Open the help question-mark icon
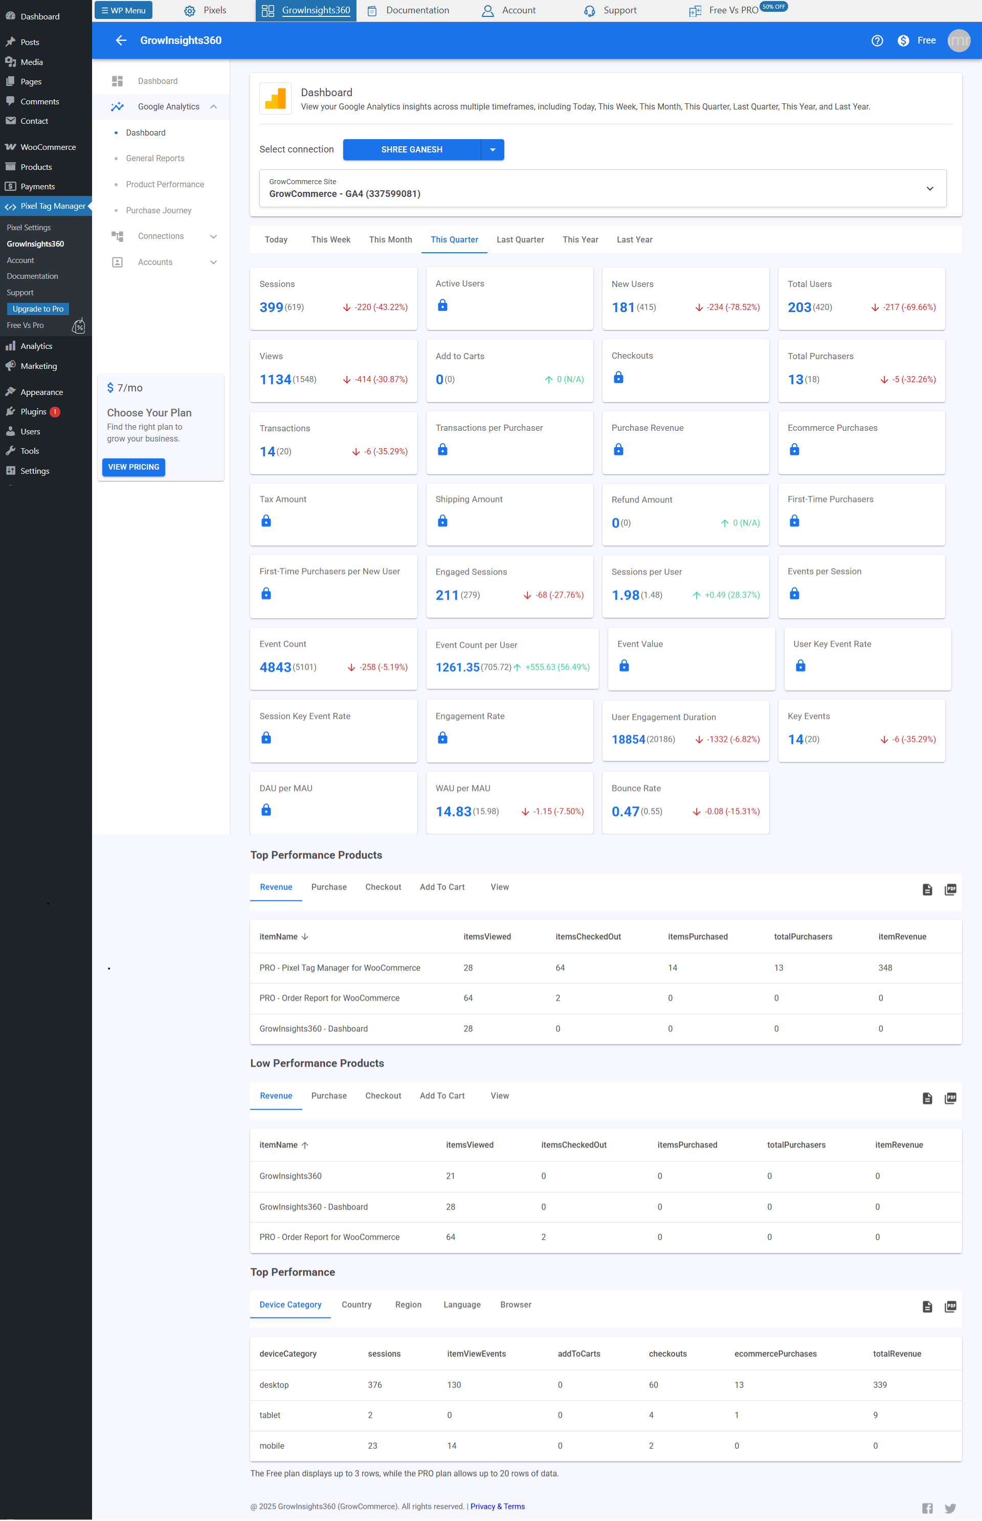The image size is (982, 1521). (877, 40)
